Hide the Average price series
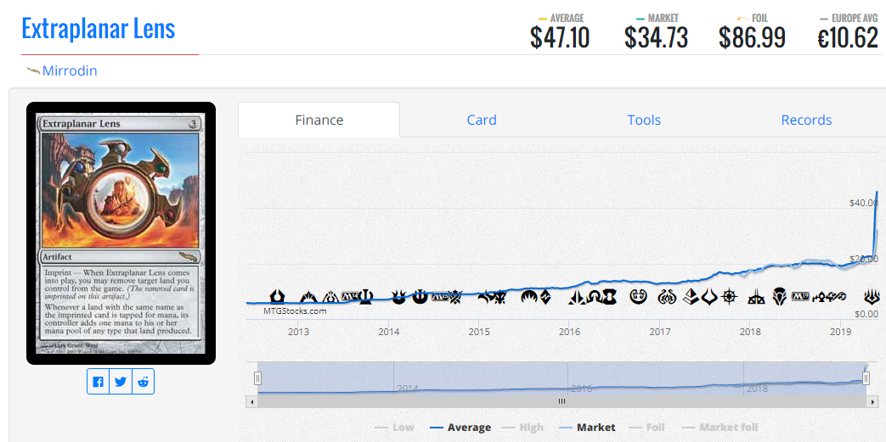 tap(460, 428)
